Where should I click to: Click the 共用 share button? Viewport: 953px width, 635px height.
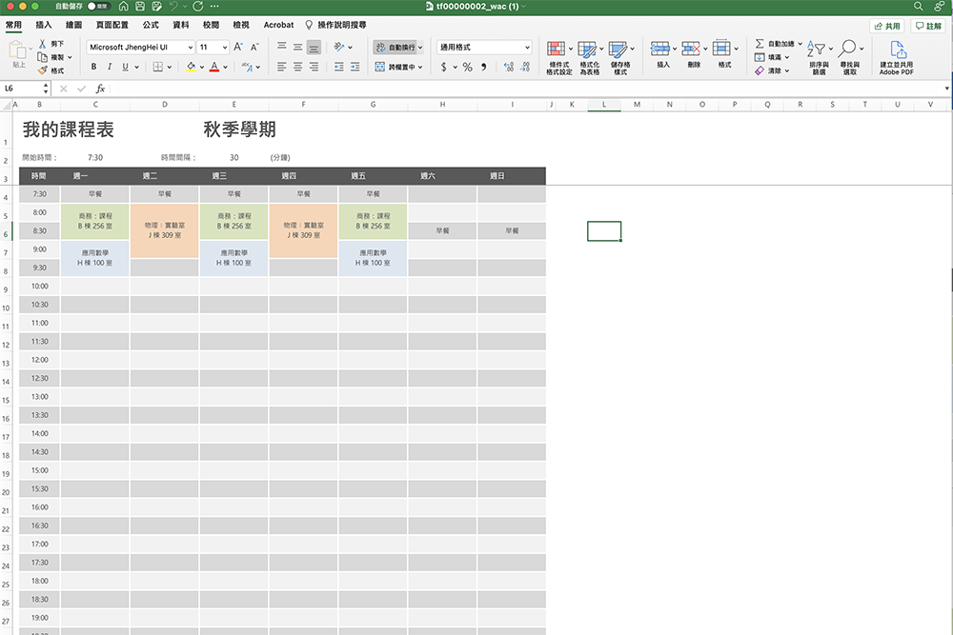pos(886,26)
